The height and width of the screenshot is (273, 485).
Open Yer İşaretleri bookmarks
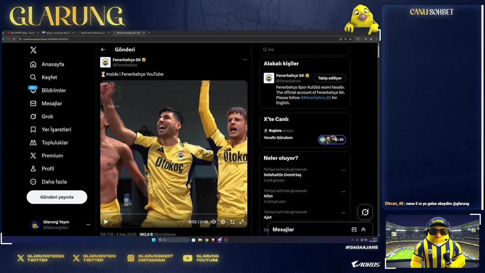51,130
